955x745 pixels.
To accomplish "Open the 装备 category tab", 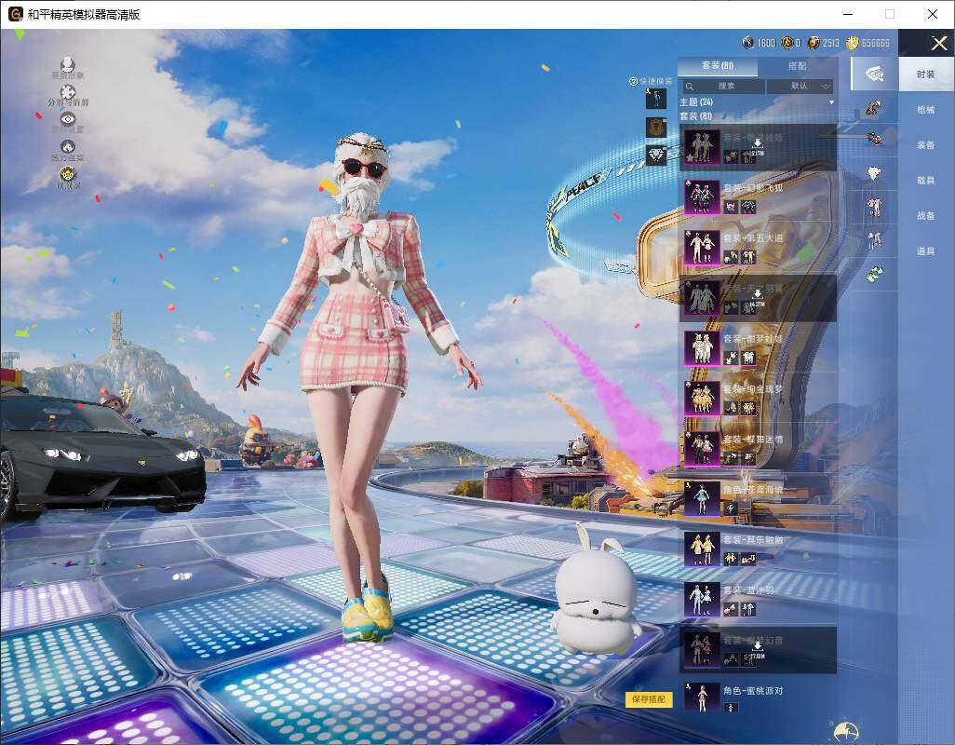I will click(x=926, y=145).
